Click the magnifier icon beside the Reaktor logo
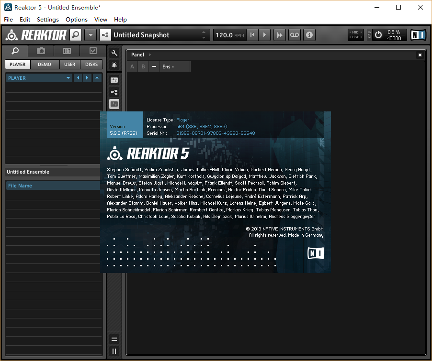Screen dimensions: 432x361 (76, 35)
